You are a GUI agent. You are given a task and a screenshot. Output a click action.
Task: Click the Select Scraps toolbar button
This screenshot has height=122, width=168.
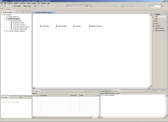27,6
